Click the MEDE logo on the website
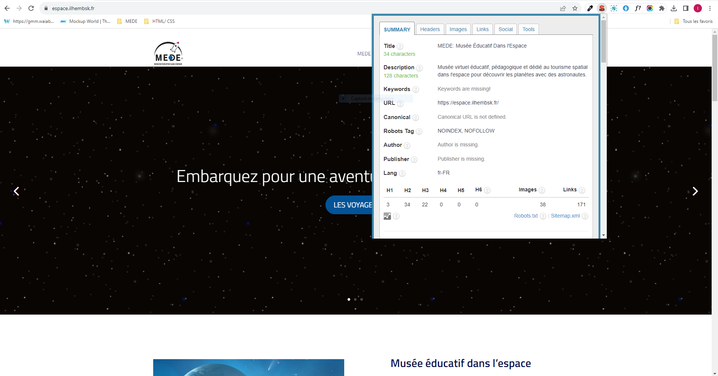This screenshot has height=376, width=718. (x=169, y=53)
